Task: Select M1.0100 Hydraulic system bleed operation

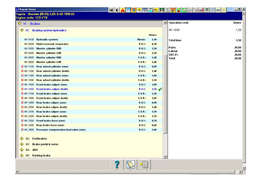Action: (47, 39)
